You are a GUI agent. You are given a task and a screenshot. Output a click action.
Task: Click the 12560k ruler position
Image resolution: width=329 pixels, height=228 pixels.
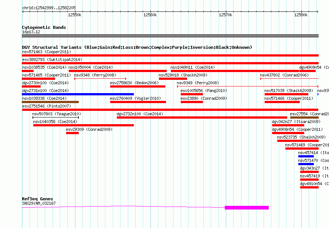pyautogui.click(x=150, y=15)
